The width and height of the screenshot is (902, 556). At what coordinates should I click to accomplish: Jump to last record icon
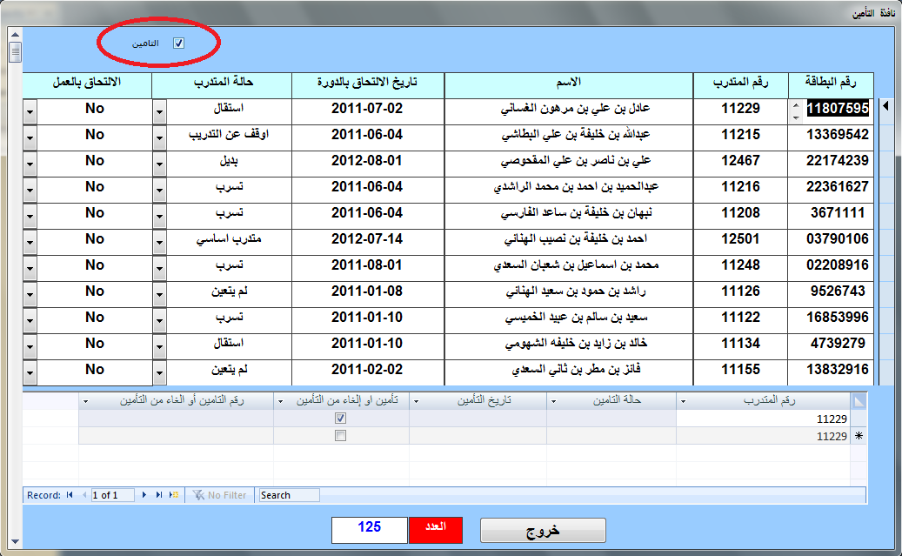click(159, 495)
